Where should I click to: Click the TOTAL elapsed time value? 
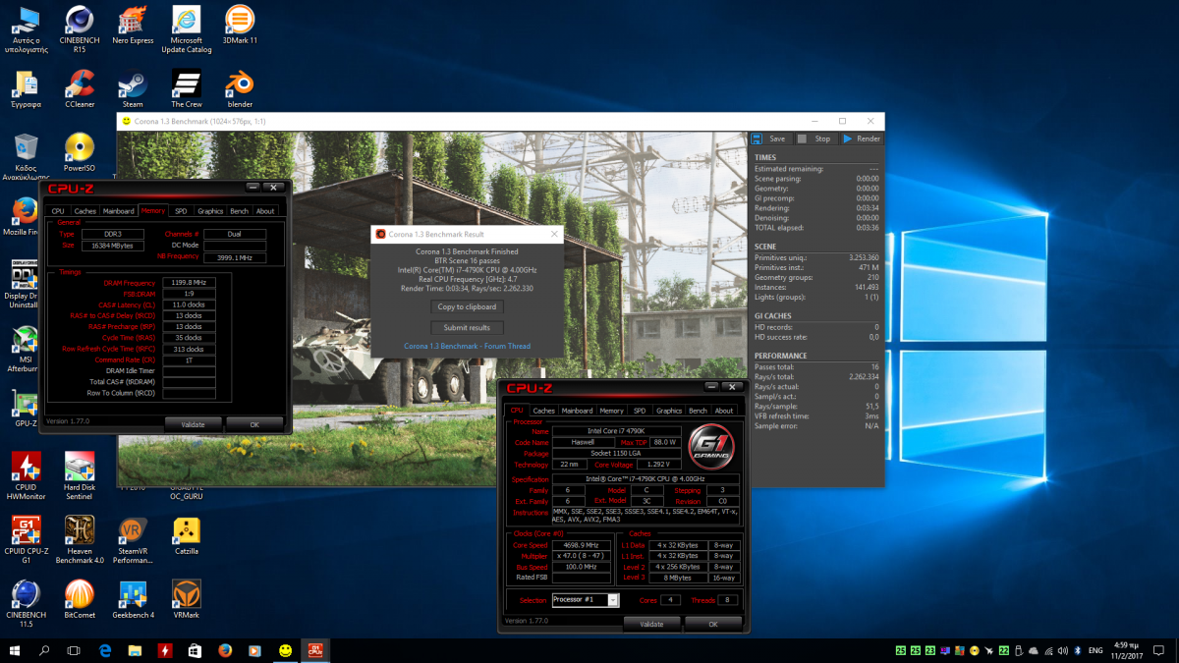click(x=867, y=228)
